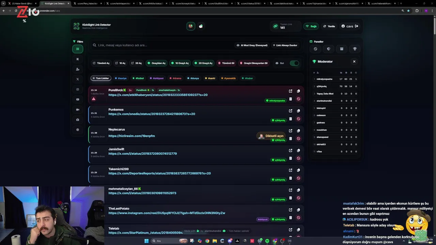Filter by #sarki tag

coord(211,78)
